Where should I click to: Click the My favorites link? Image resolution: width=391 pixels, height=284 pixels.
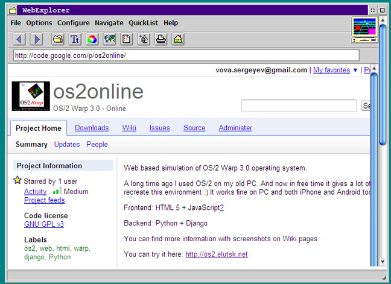point(332,70)
